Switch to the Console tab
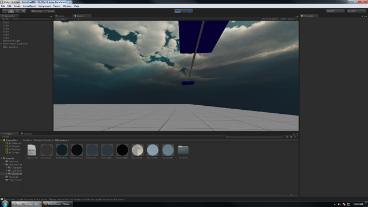 tap(27, 133)
